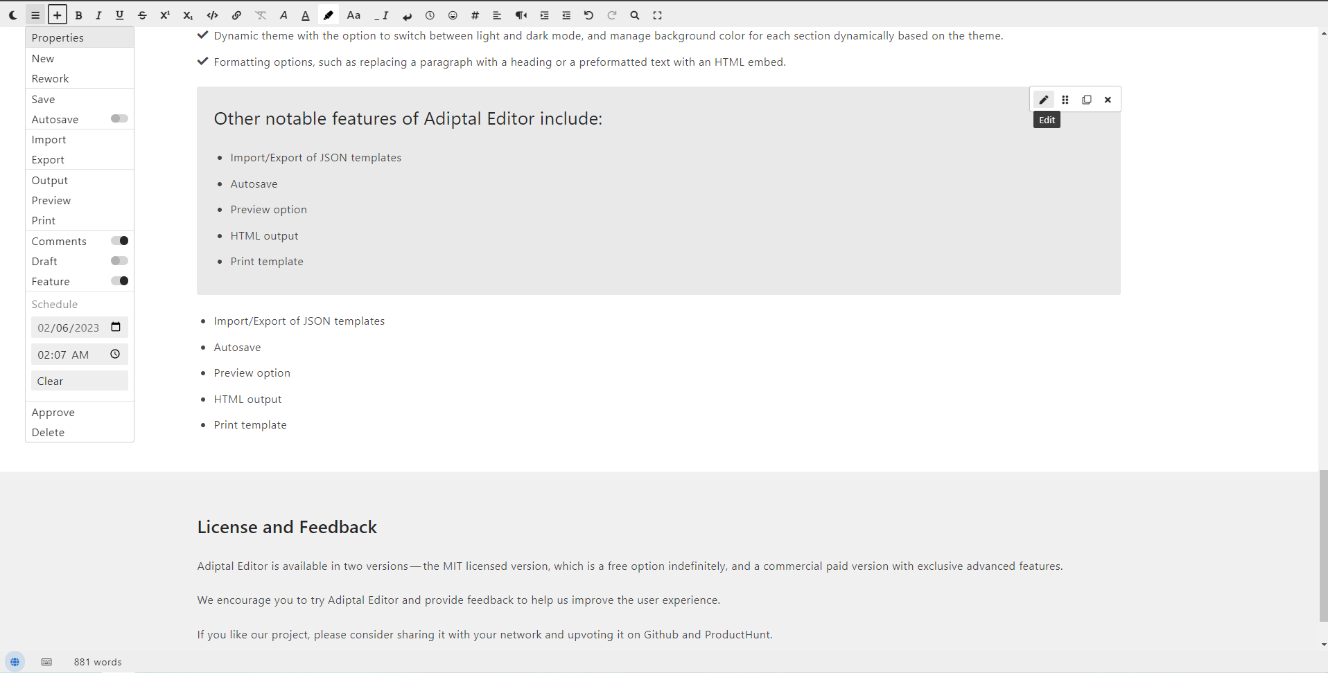Click the cursor-style underscore I icon
The image size is (1328, 673).
click(382, 15)
